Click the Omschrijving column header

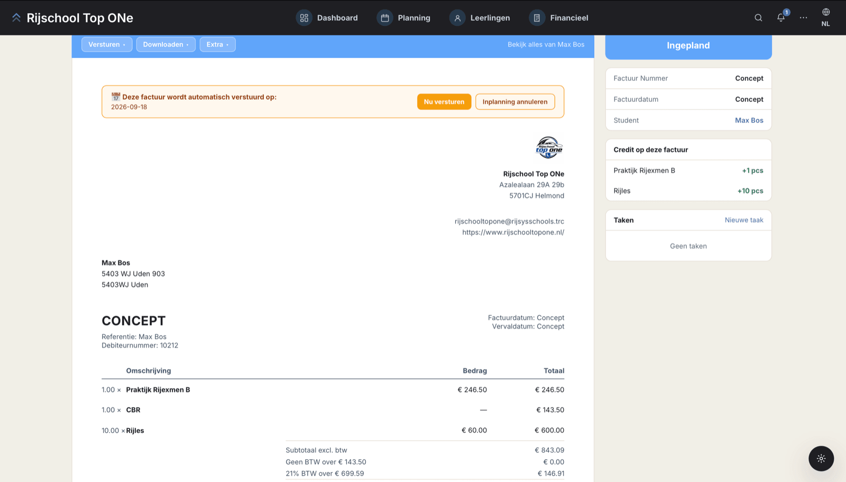[x=149, y=371]
